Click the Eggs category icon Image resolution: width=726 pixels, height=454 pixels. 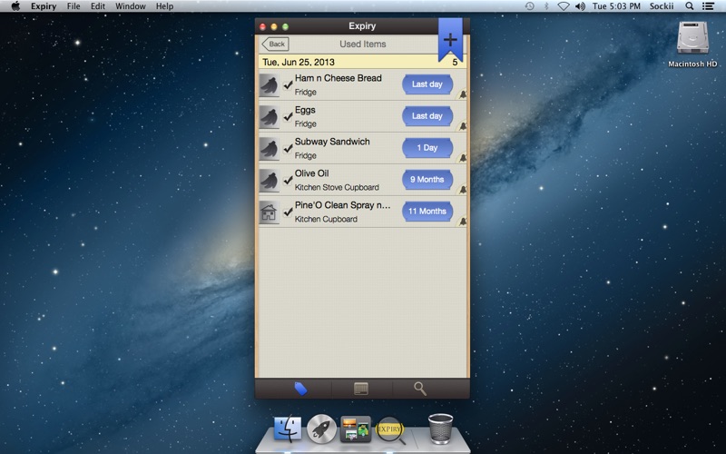(x=269, y=117)
